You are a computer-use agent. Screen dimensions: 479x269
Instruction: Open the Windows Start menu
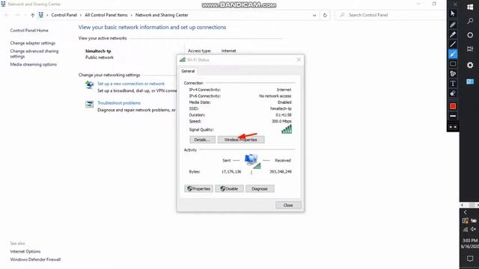(470, 7)
